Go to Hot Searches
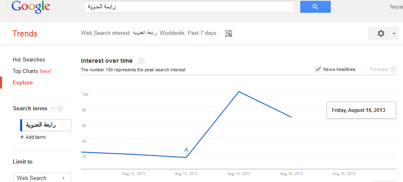The height and width of the screenshot is (182, 403). pyautogui.click(x=29, y=59)
